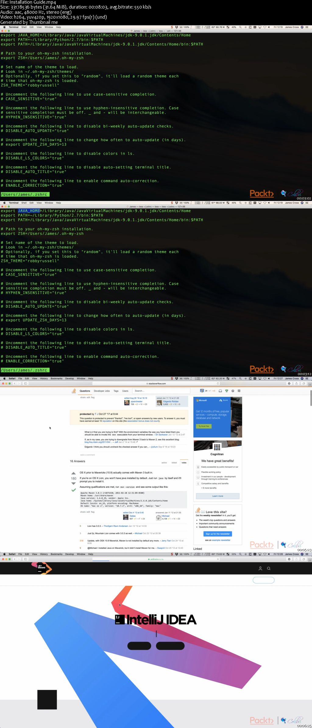This screenshot has height=728, width=312.
Task: Open Downloads in the JetBrains Safari window
Action: [x=289, y=559]
